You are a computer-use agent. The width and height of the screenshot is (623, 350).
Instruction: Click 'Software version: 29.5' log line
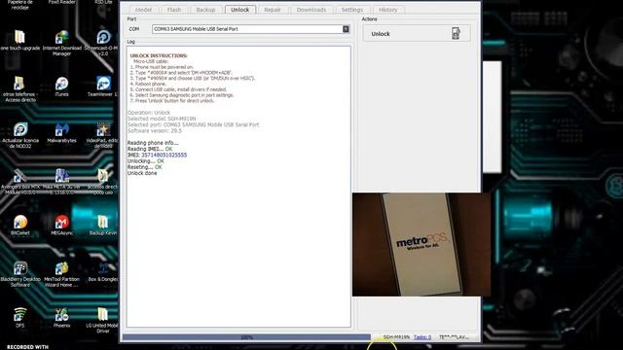click(x=155, y=130)
